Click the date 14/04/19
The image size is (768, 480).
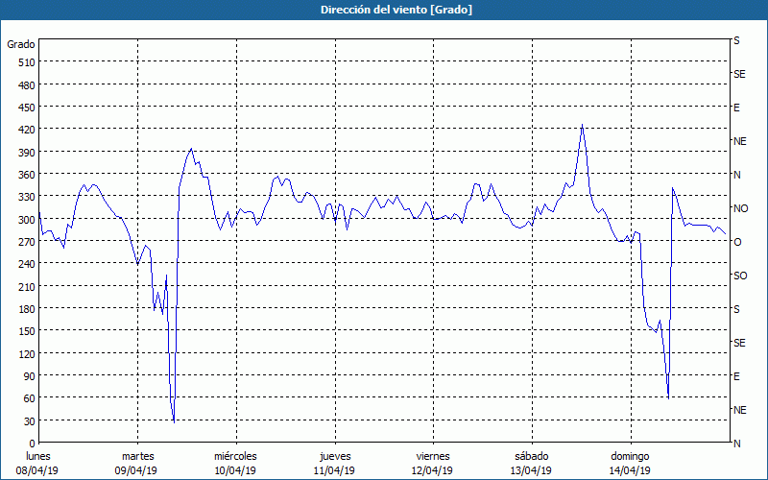[x=630, y=470]
